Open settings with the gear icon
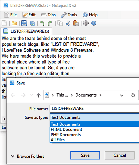 point(86,23)
